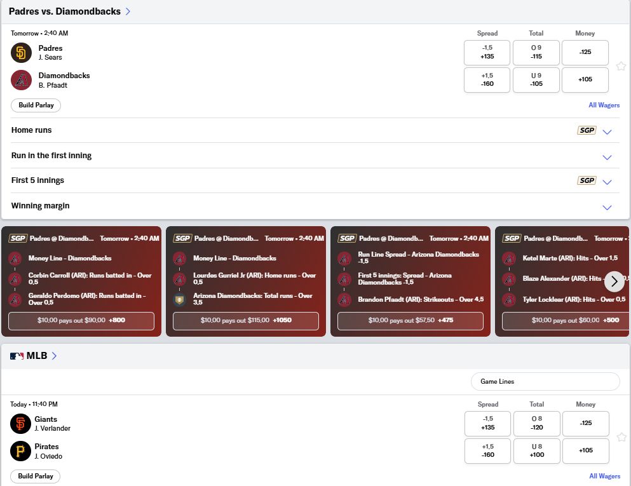
Task: Select Padres -1.5 spread at +135
Action: coord(487,52)
